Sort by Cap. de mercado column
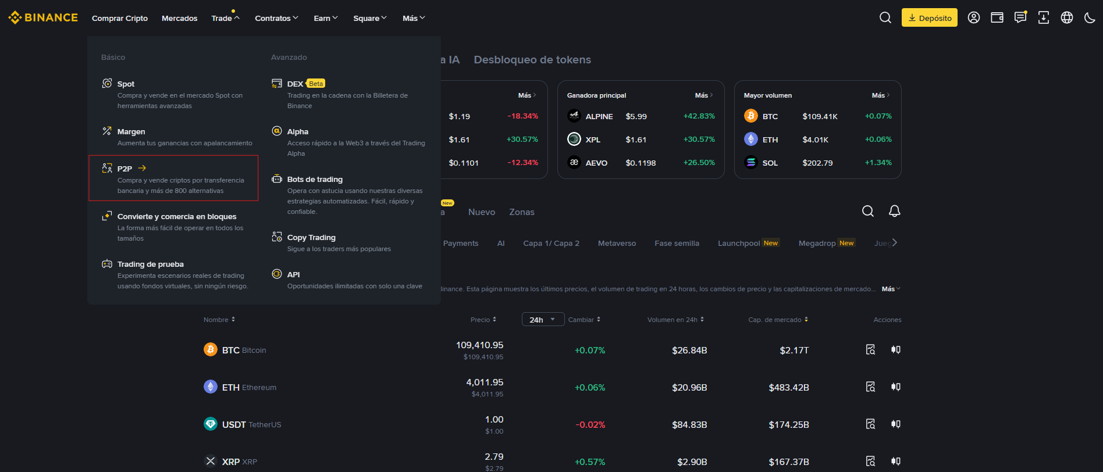The height and width of the screenshot is (472, 1103). click(778, 320)
